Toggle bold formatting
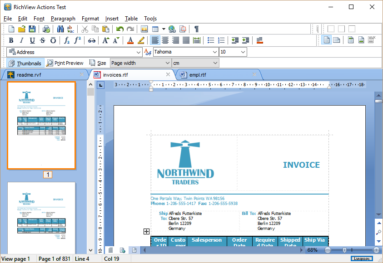 (11, 40)
